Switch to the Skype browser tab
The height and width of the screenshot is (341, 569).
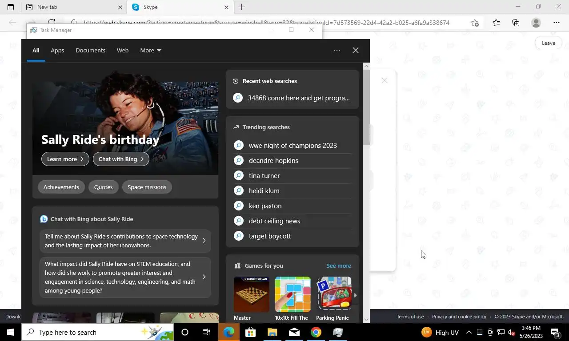pyautogui.click(x=180, y=7)
